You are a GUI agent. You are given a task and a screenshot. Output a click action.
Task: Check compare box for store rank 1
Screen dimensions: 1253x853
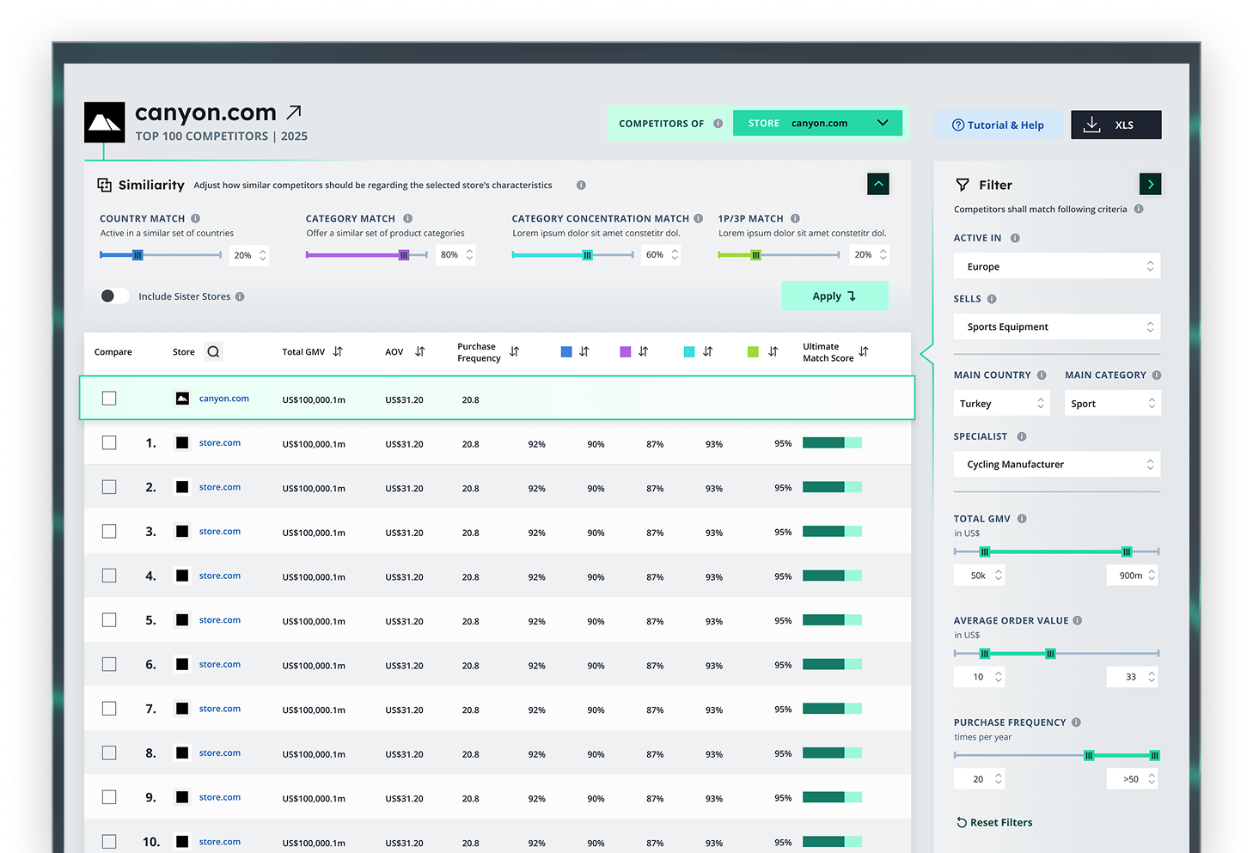109,442
